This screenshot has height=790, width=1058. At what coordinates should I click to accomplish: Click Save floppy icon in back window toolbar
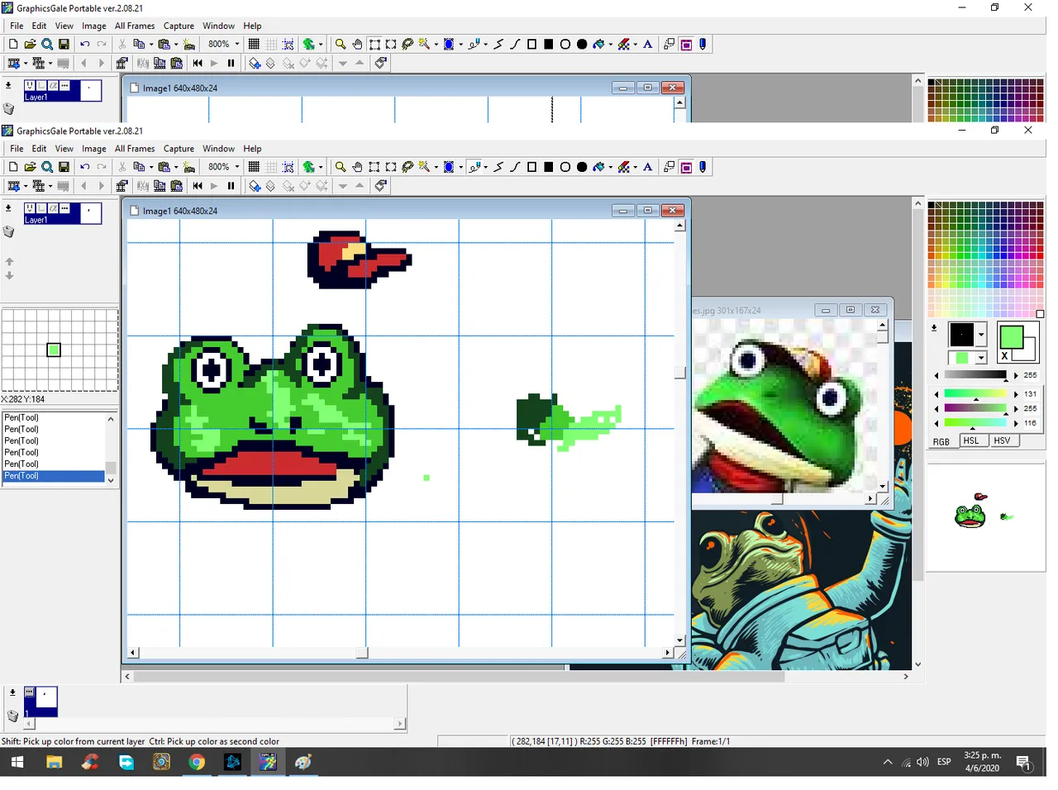pos(64,44)
